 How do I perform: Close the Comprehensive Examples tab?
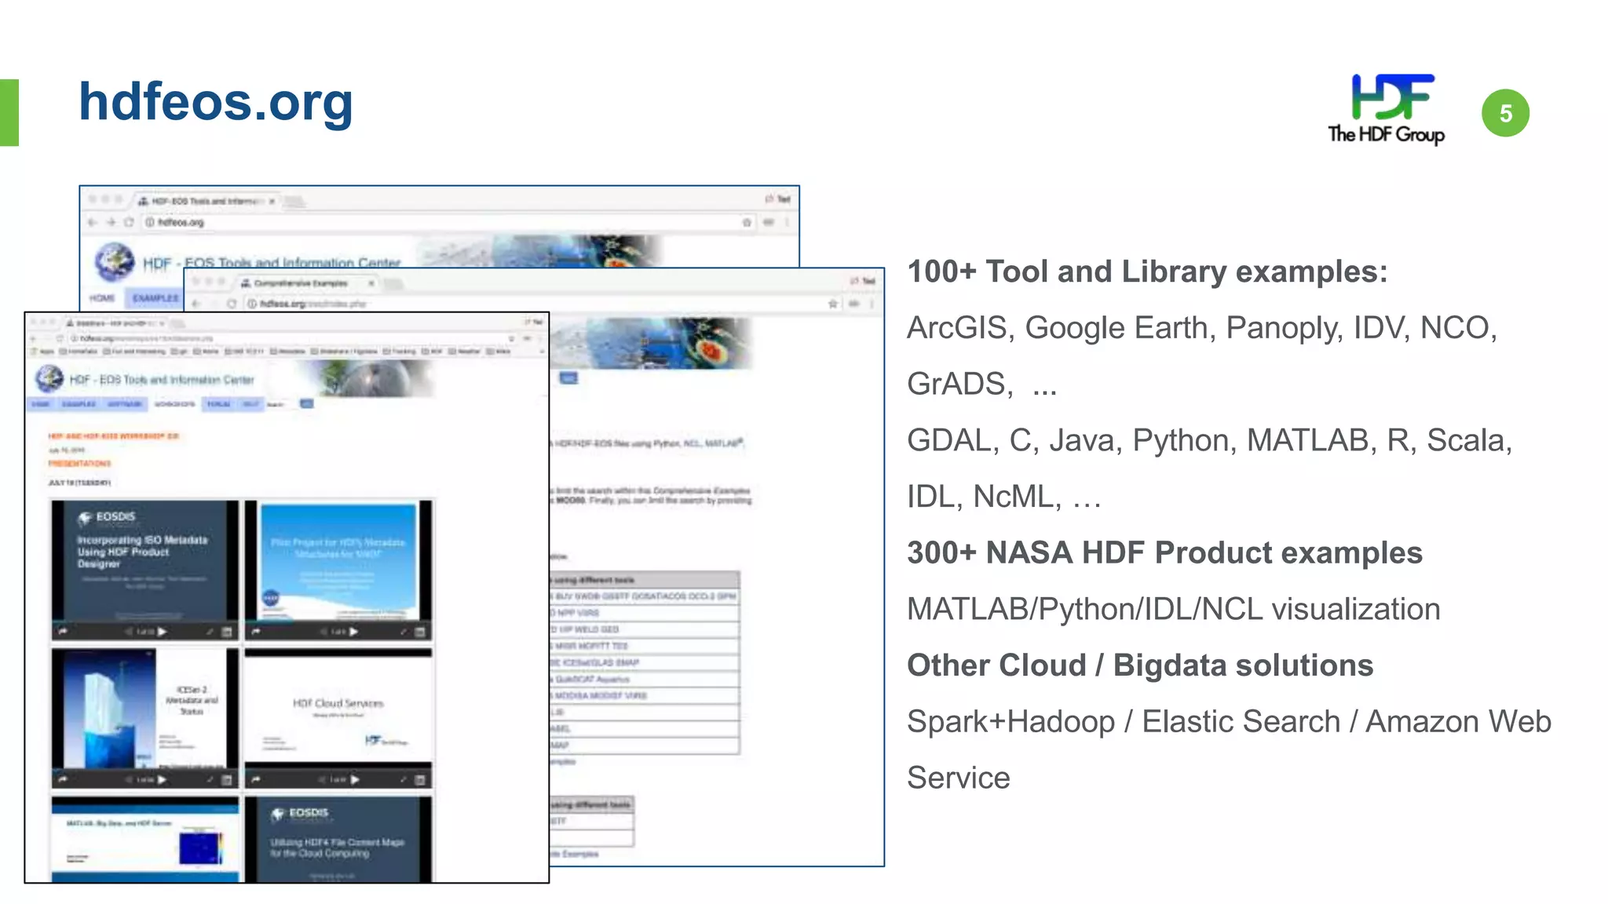[x=371, y=283]
